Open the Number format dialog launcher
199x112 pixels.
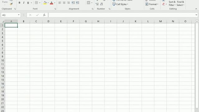pyautogui.click(x=109, y=9)
